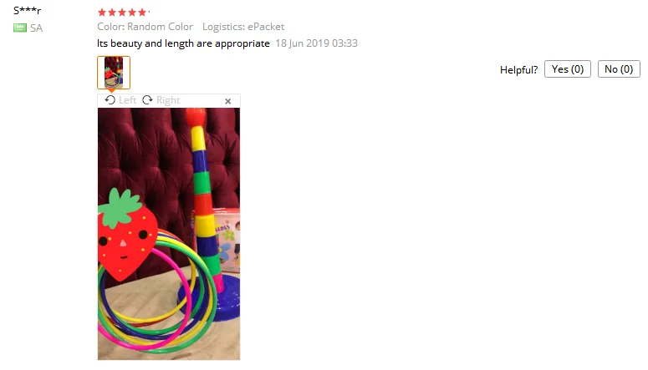Viewport: 648px width, 370px height.
Task: Click the "Helpful?" label
Action: 518,70
